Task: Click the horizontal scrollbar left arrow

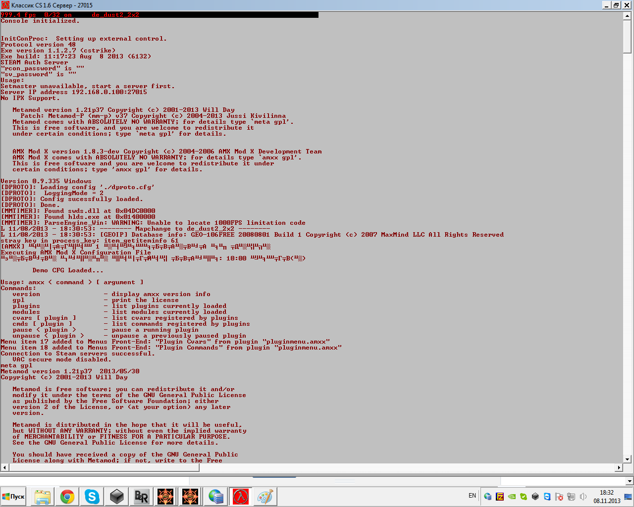Action: tap(5, 467)
